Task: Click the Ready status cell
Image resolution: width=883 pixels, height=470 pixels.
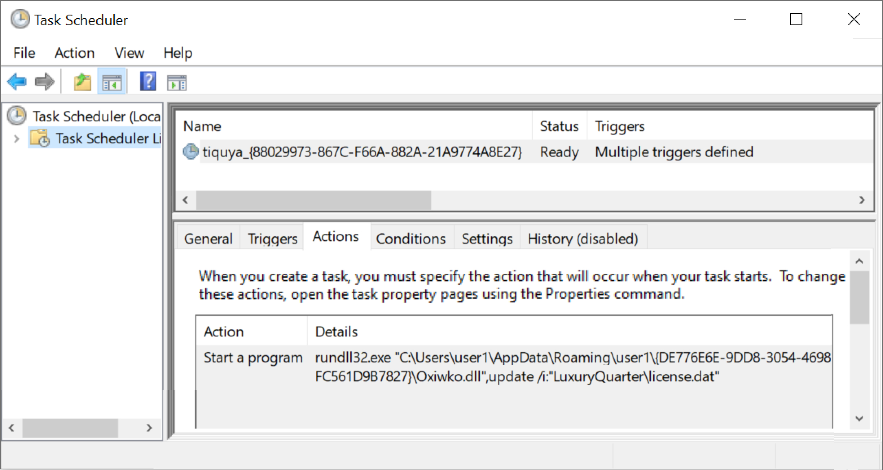Action: (x=559, y=152)
